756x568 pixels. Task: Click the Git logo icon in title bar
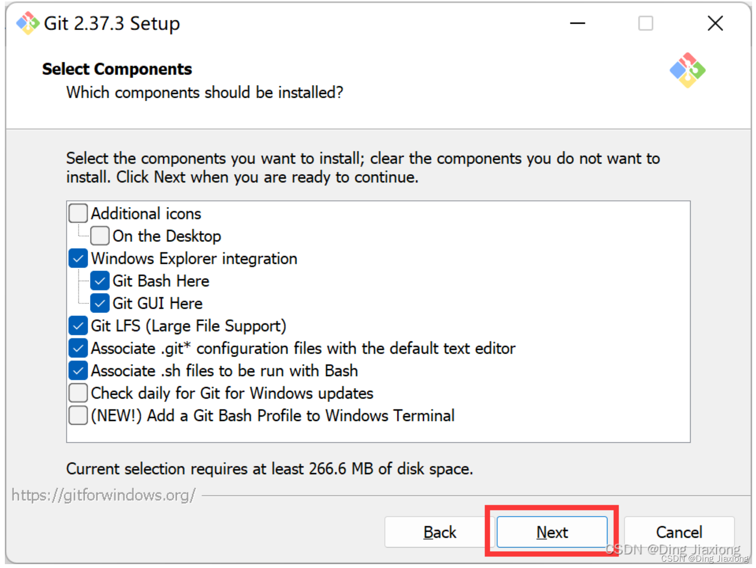[28, 23]
